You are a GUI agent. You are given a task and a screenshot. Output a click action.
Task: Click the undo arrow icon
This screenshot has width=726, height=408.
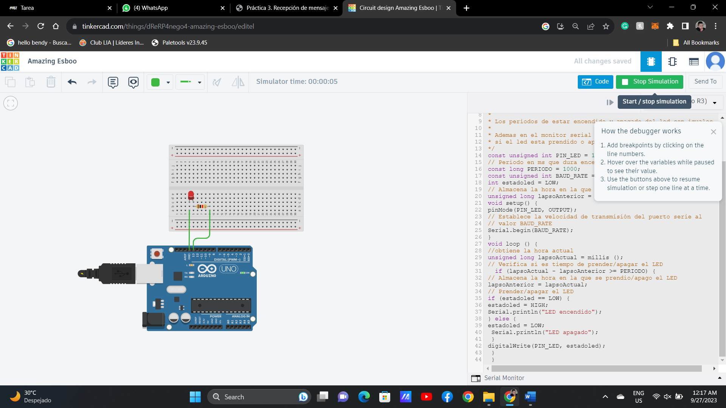pyautogui.click(x=72, y=82)
